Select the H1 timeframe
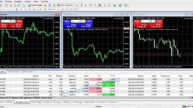This screenshot has height=108, width=193. point(58,9)
